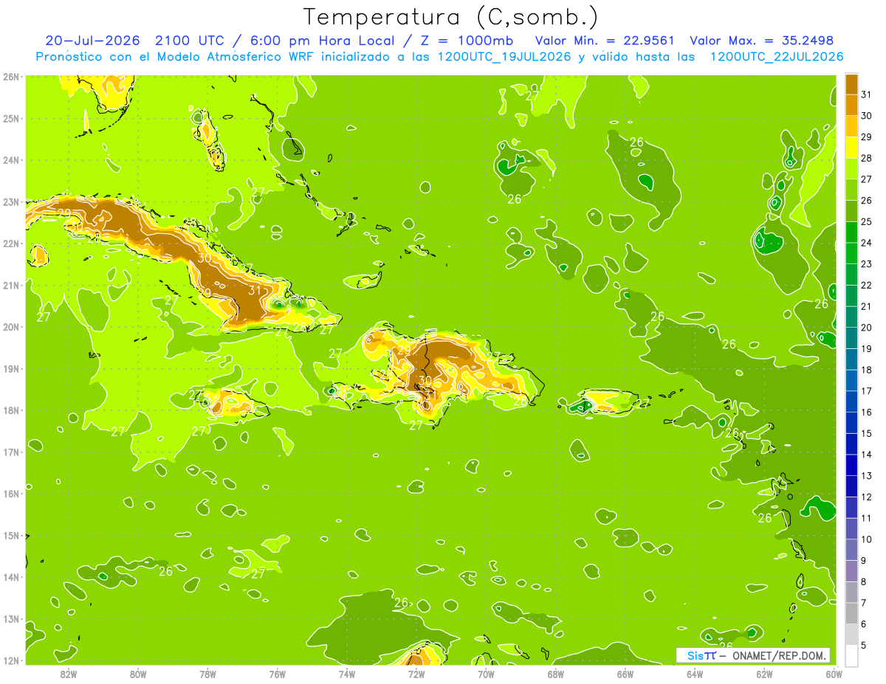Pick the blue legend swatch between 15 and 16

pos(851,423)
